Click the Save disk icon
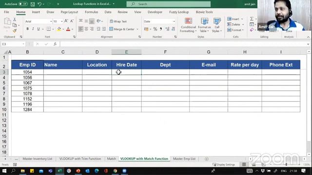The width and height of the screenshot is (312, 175). click(x=33, y=4)
